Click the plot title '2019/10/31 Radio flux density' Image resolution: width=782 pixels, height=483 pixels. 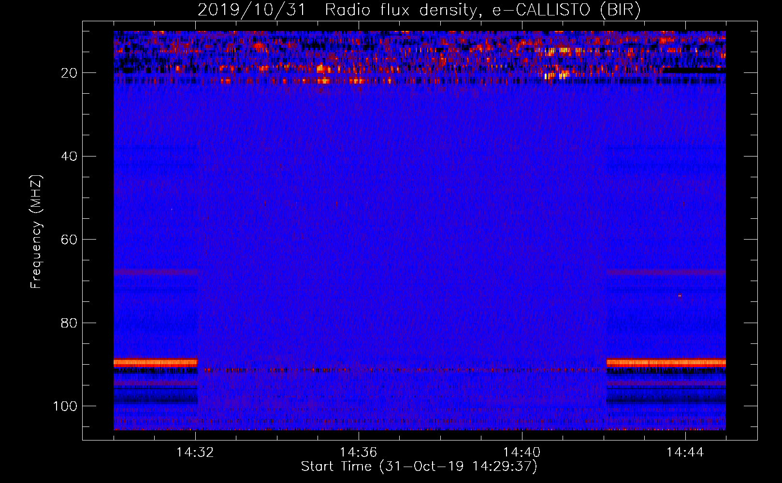click(x=420, y=10)
